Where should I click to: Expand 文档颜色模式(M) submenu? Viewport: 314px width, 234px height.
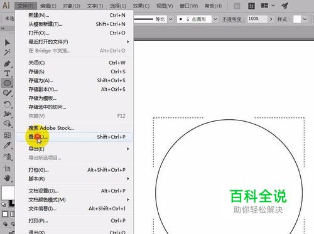pyautogui.click(x=74, y=199)
